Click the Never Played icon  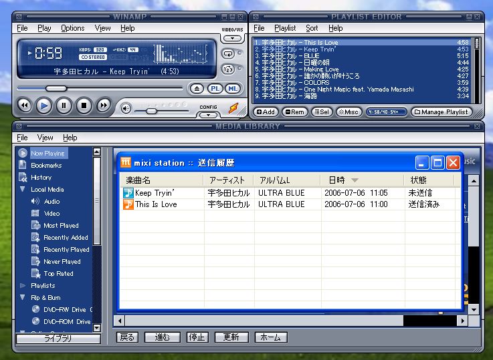(x=35, y=261)
